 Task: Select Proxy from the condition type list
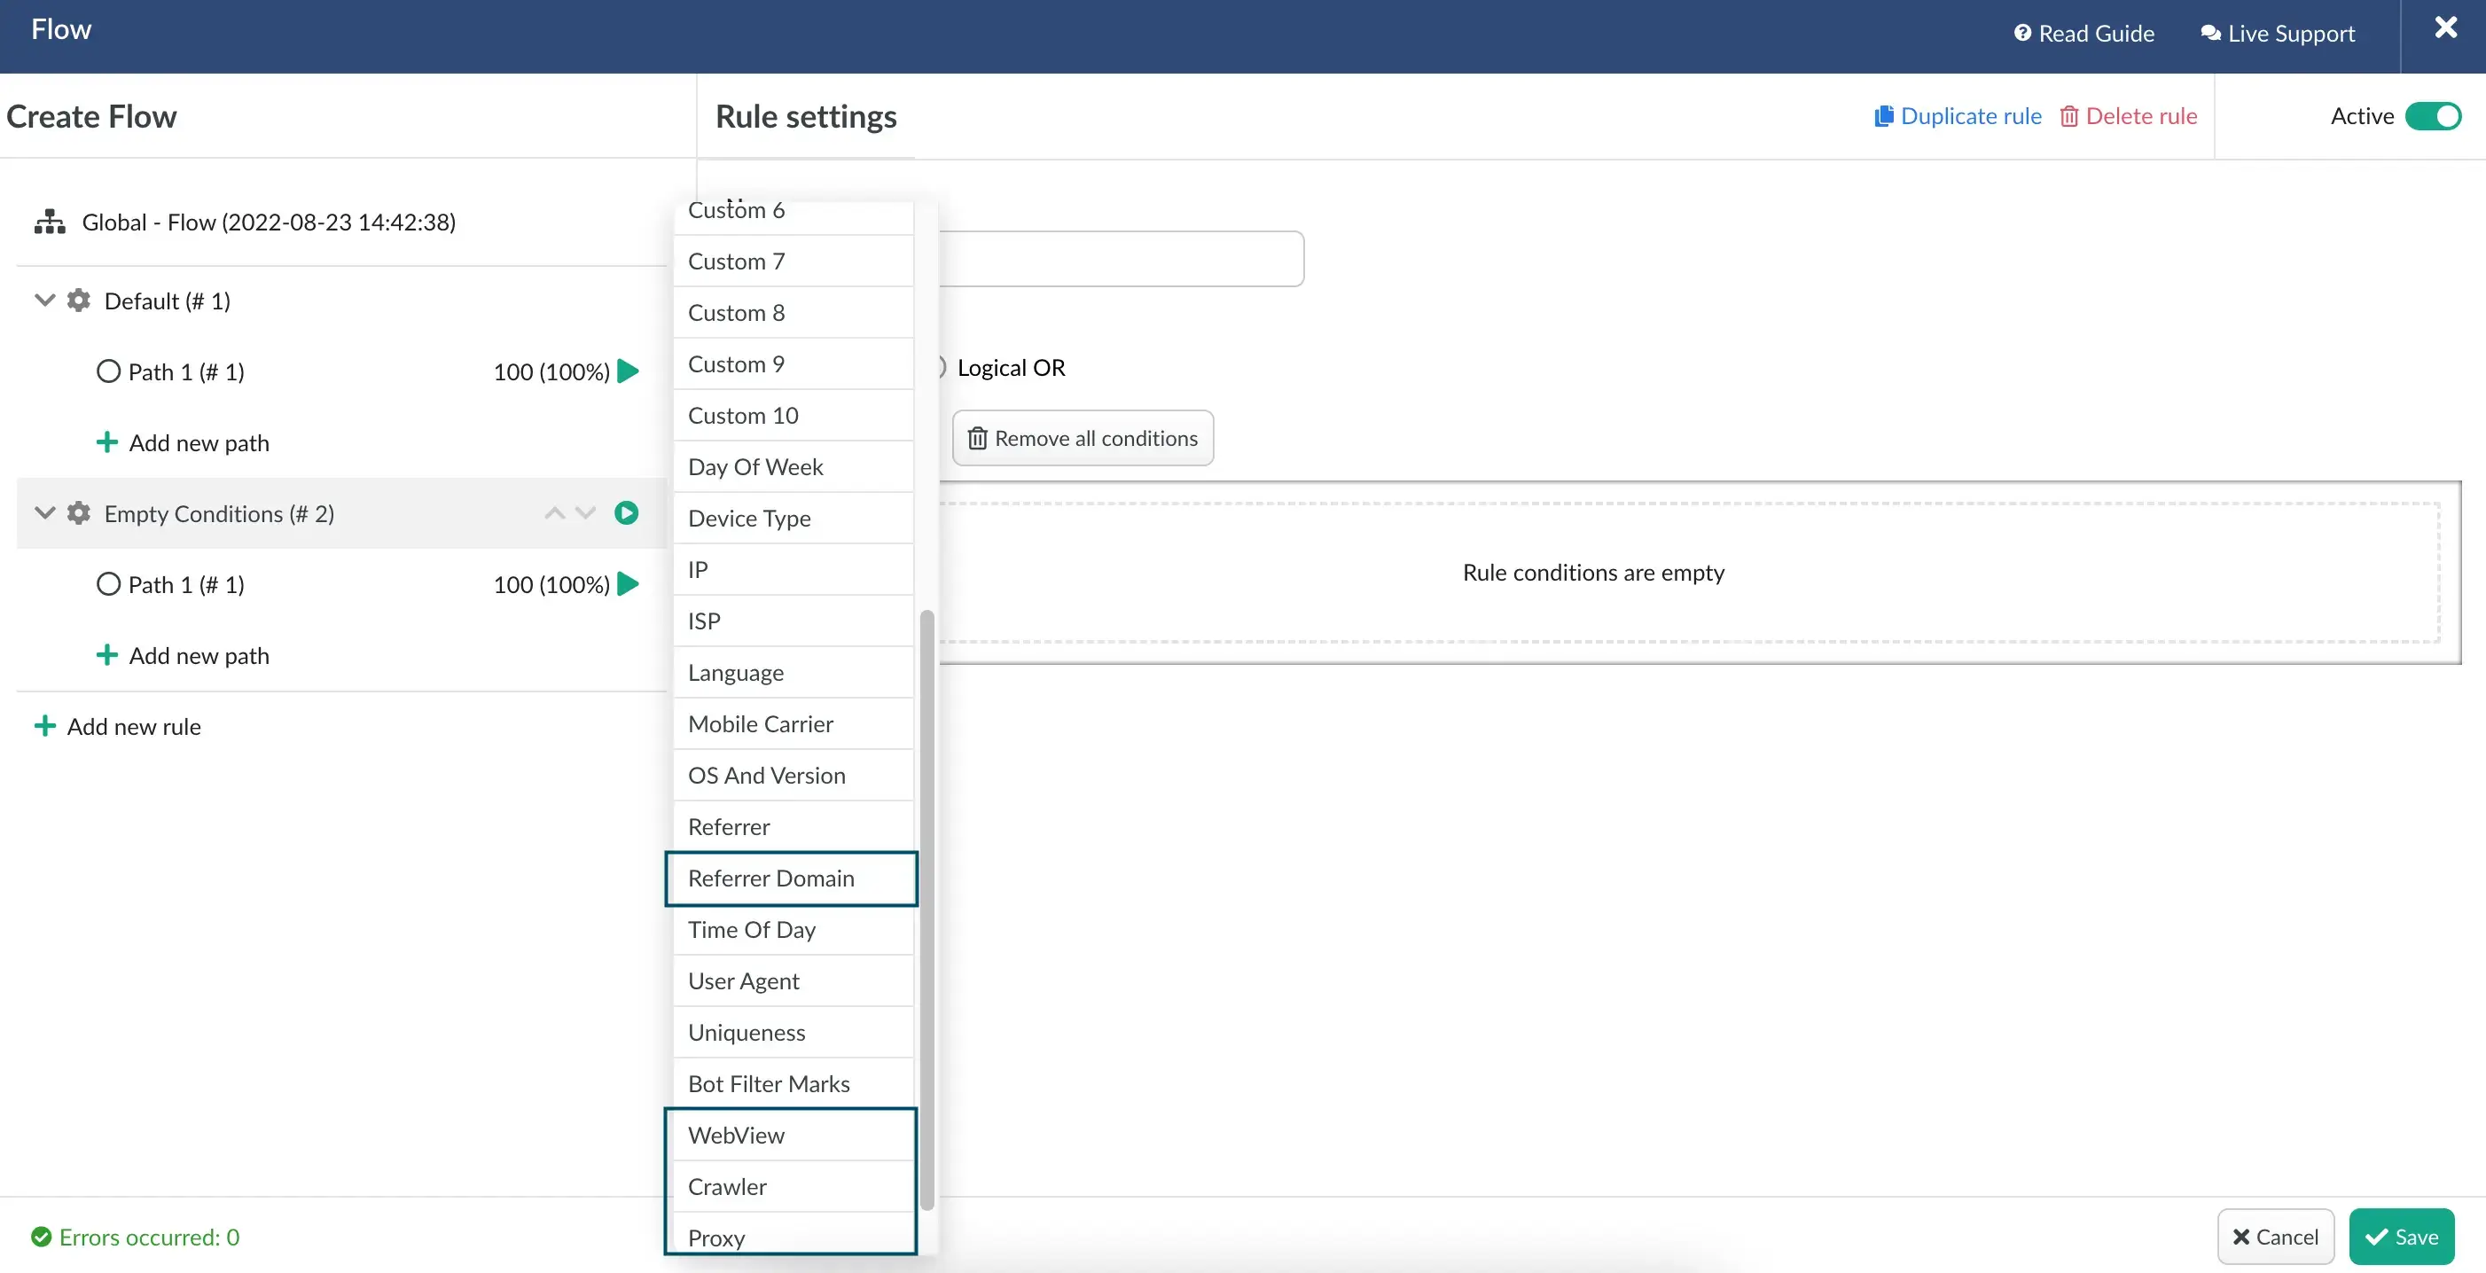(x=715, y=1236)
